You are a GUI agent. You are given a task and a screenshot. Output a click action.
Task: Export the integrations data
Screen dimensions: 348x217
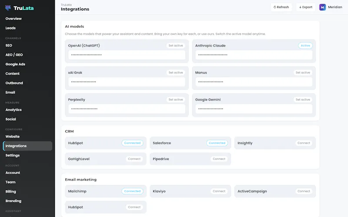306,7
